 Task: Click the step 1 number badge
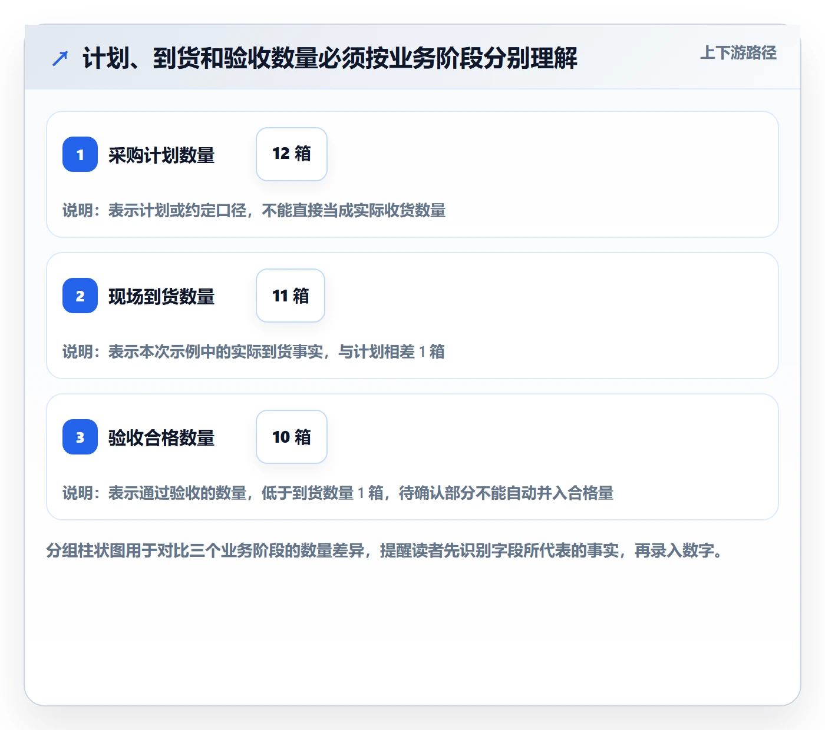point(80,154)
